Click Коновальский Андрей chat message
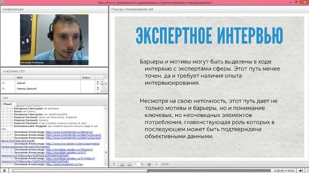309x173 pixels. [49, 127]
